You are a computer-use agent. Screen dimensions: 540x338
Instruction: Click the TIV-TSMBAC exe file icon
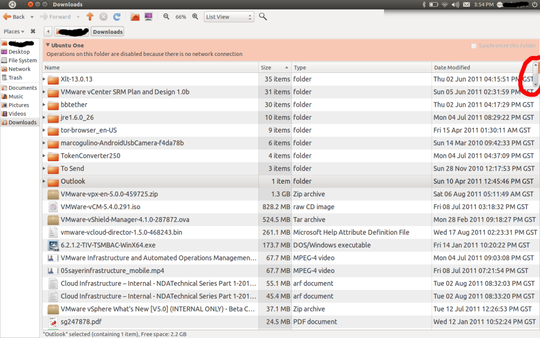pyautogui.click(x=53, y=245)
